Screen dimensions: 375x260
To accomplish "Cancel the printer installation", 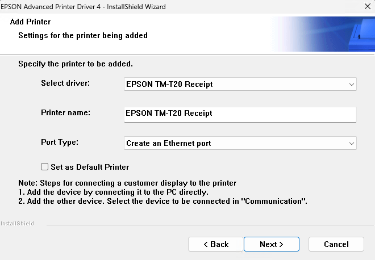I will (x=336, y=244).
